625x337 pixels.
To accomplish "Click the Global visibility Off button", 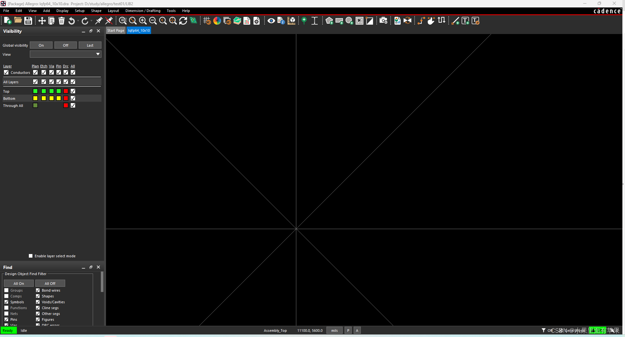I will (x=65, y=45).
